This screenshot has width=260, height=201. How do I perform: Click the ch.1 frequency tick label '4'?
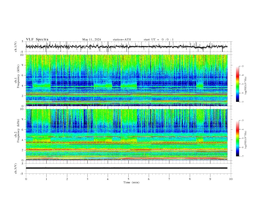23,86
